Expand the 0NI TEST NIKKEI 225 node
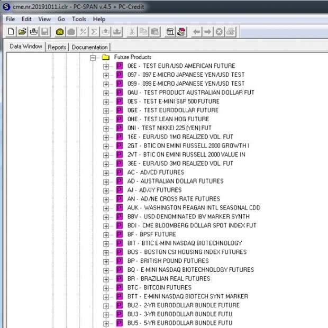This screenshot has height=328, width=328. (x=106, y=129)
